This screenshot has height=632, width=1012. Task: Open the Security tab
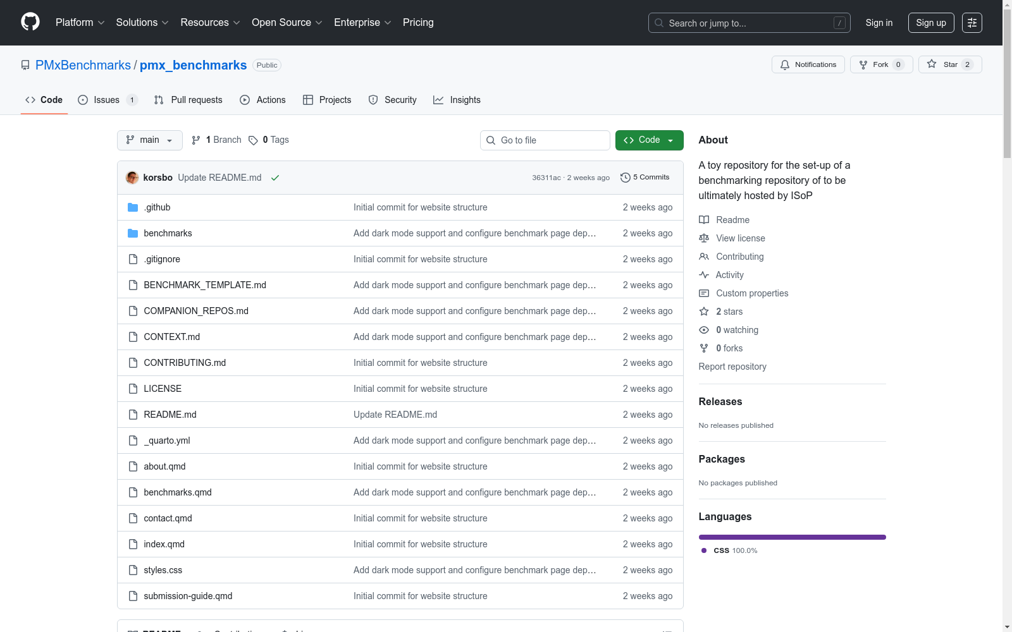click(x=393, y=100)
